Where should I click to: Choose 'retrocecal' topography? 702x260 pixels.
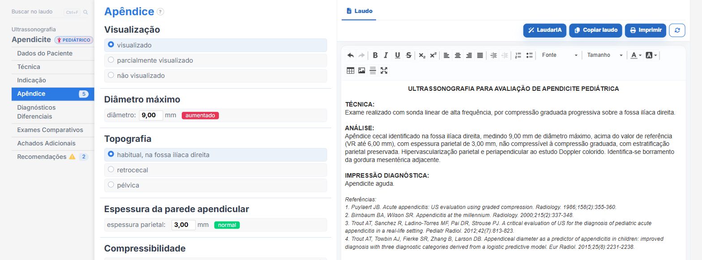pos(216,170)
